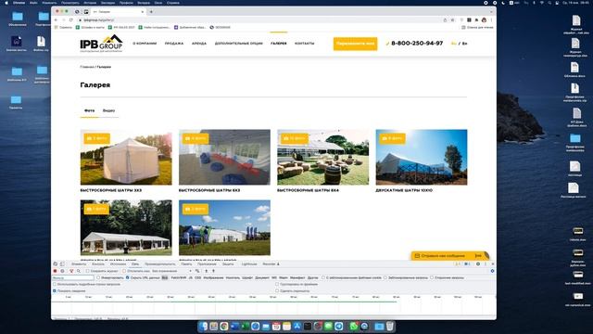Open DevTools settings gear icon
593x334 pixels.
[x=478, y=263]
